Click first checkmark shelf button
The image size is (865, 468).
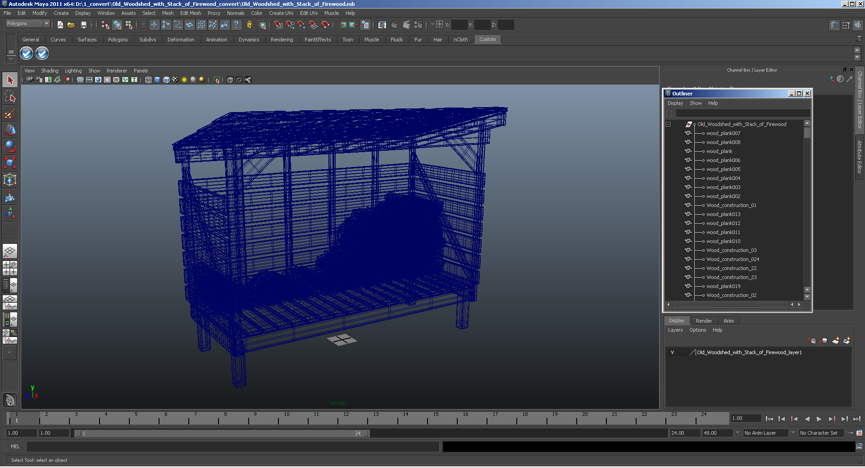[27, 54]
